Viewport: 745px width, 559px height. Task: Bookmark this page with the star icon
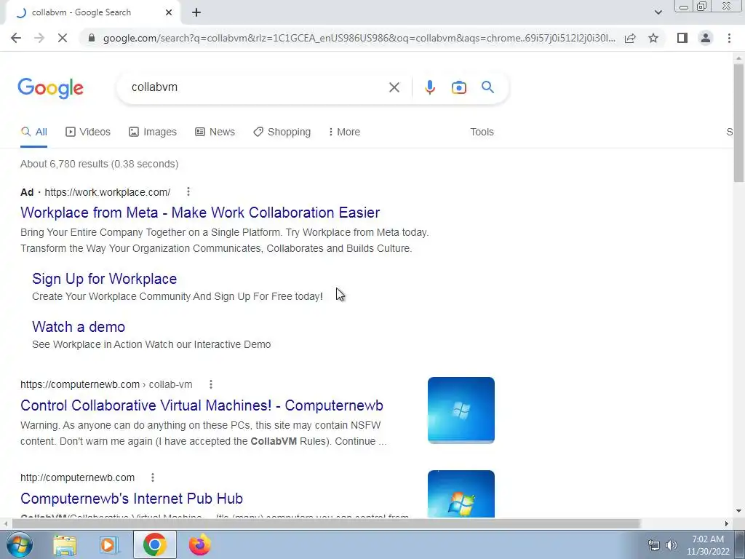pos(653,38)
